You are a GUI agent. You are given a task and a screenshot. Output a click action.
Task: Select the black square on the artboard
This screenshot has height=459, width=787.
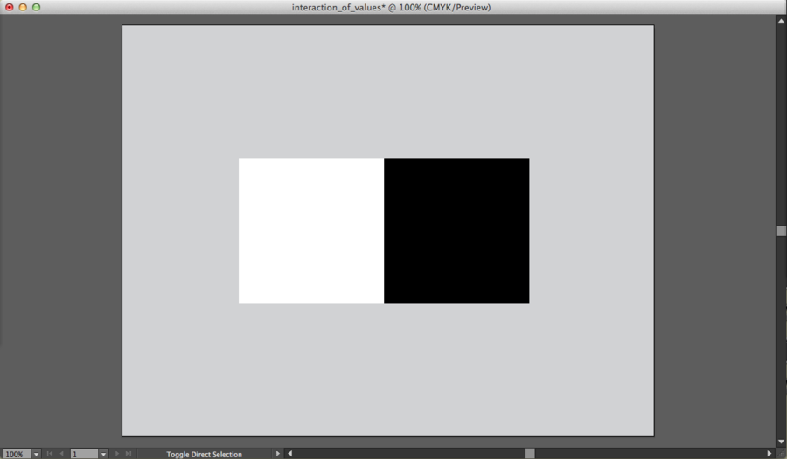456,231
